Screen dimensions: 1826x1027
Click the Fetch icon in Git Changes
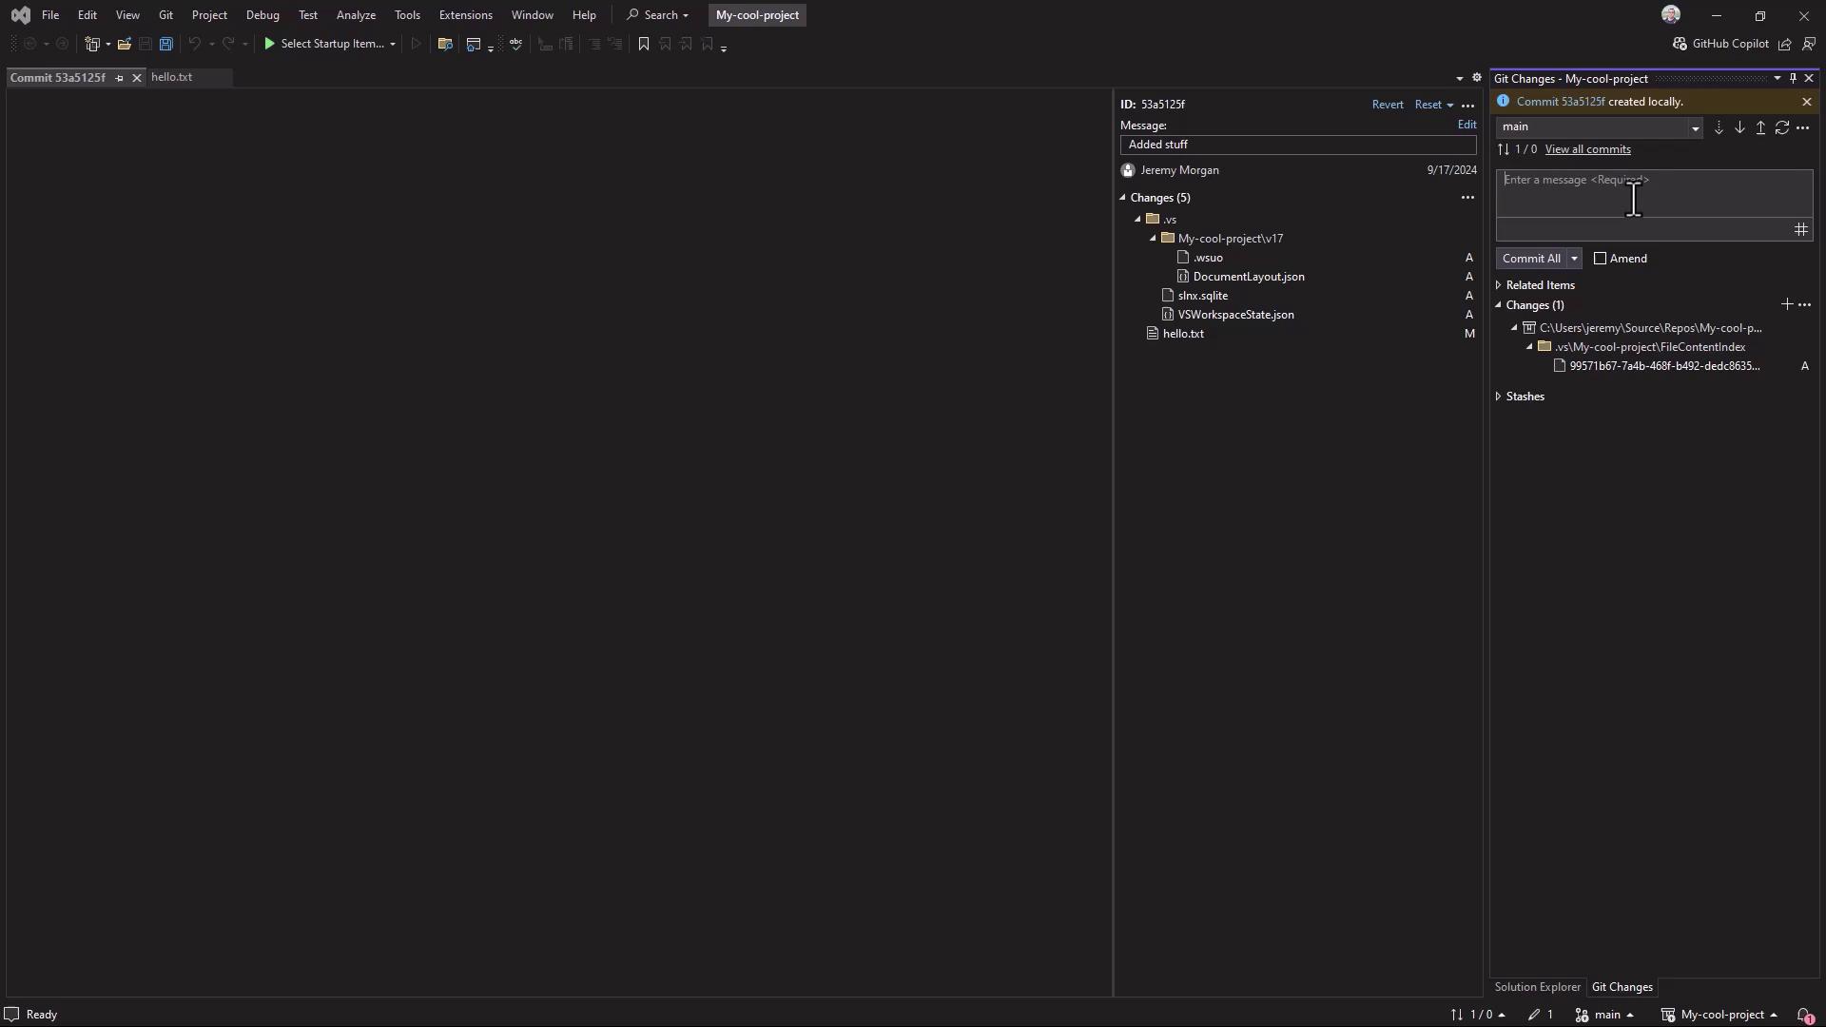point(1718,127)
